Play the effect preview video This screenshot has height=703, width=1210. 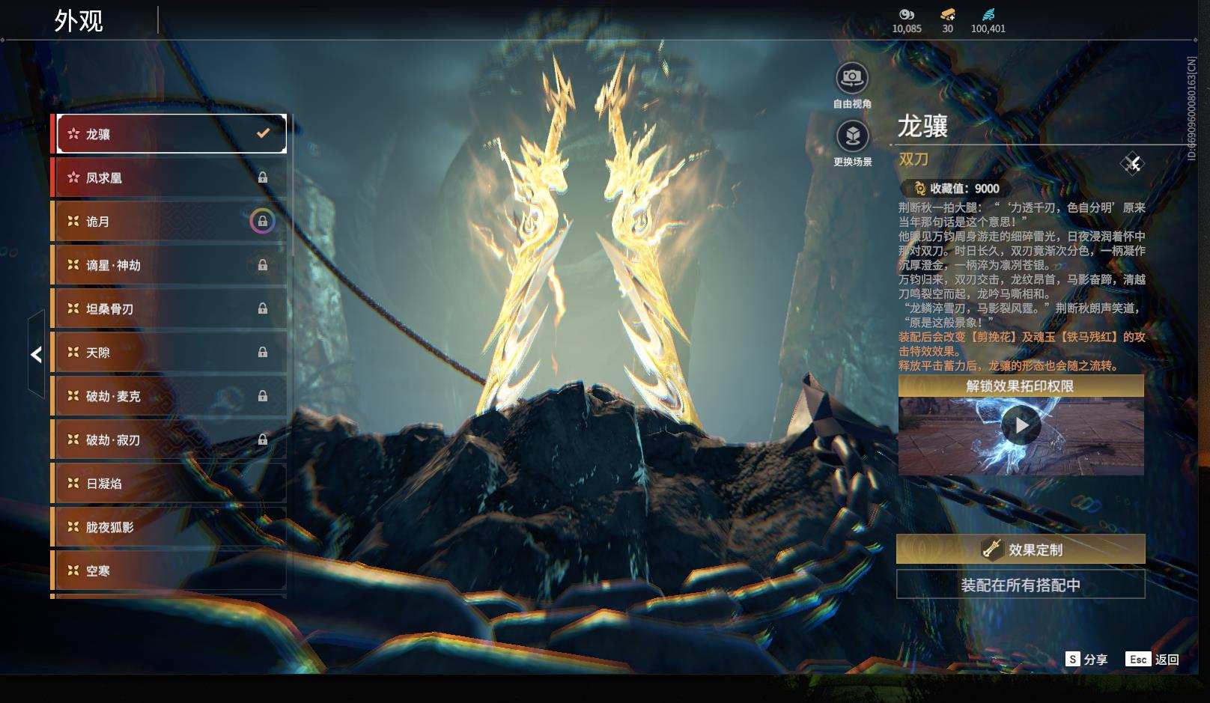[1021, 425]
